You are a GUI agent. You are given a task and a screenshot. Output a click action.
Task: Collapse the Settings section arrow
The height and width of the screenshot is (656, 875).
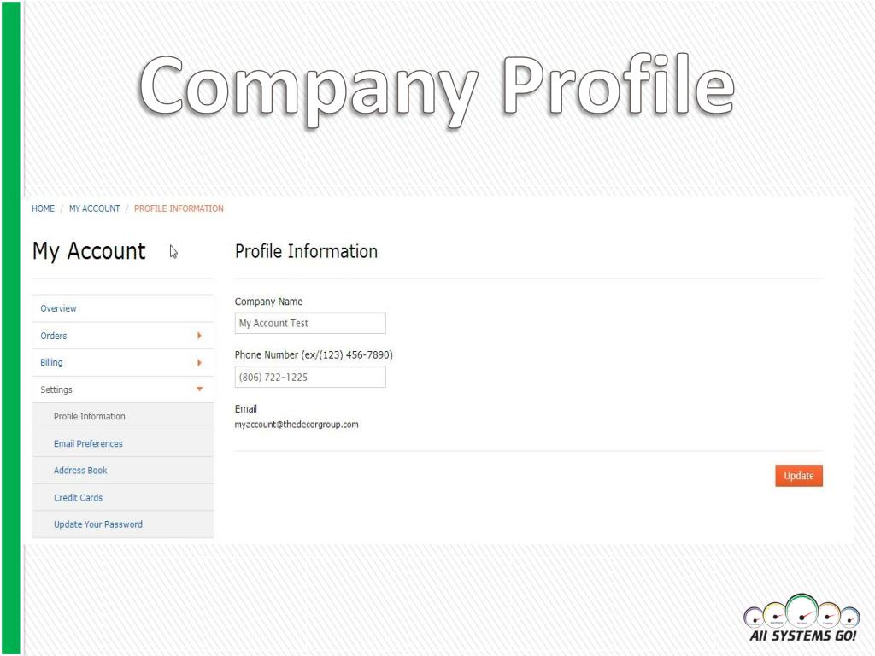[199, 389]
